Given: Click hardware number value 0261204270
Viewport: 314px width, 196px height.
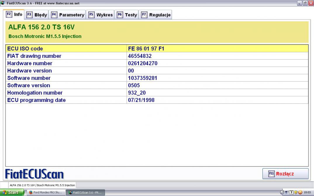Looking at the screenshot, I should (x=143, y=63).
